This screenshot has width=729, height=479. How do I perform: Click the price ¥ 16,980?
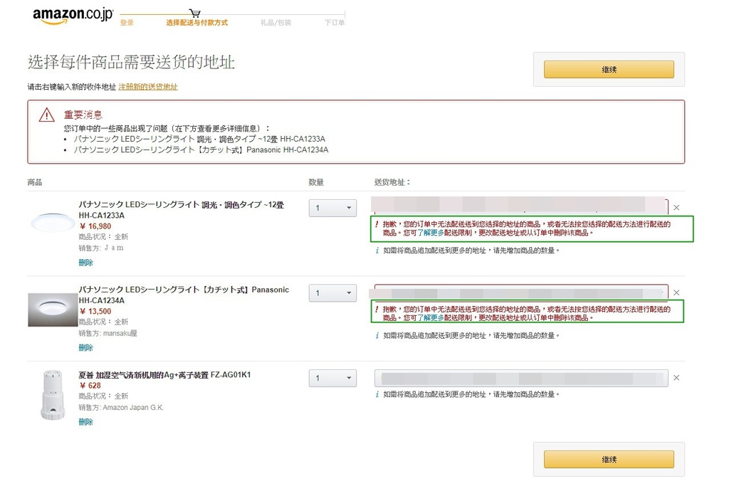(95, 226)
